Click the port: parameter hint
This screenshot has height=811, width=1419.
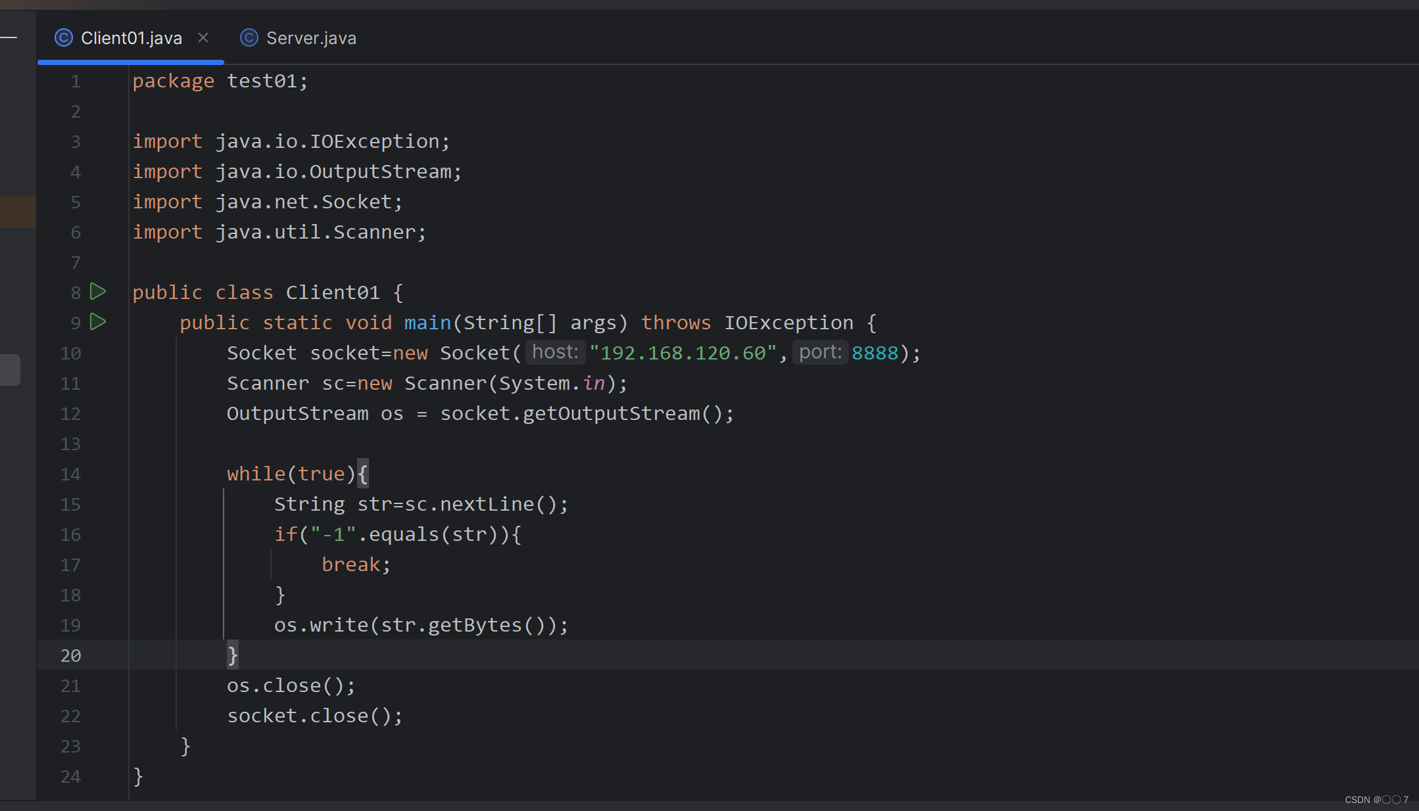click(x=820, y=352)
